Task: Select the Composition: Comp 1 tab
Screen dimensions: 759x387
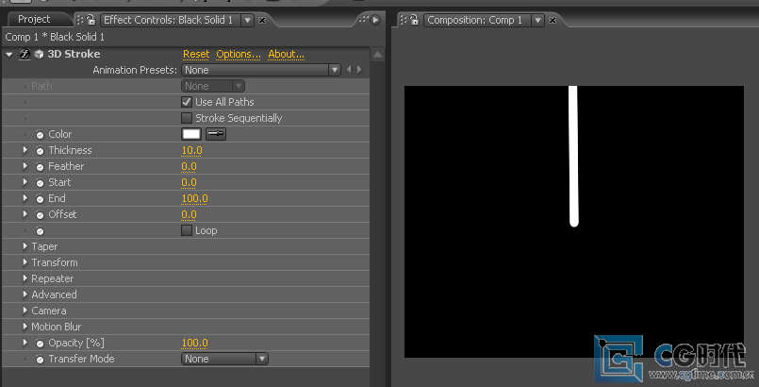Action: (475, 20)
